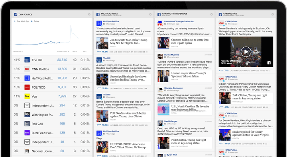Toggle the Today chart legend series

(x=35, y=21)
